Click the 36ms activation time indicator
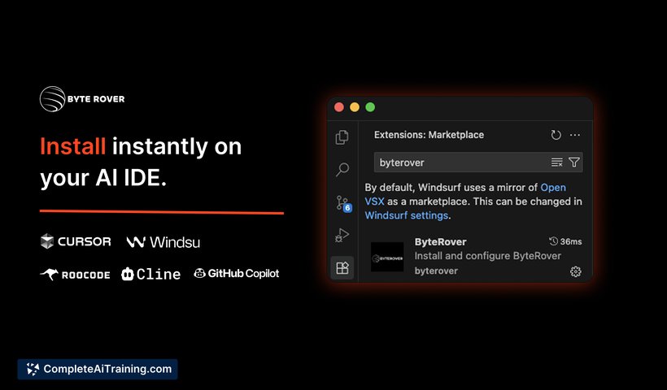Screen dimensions: 667x390 (565, 242)
